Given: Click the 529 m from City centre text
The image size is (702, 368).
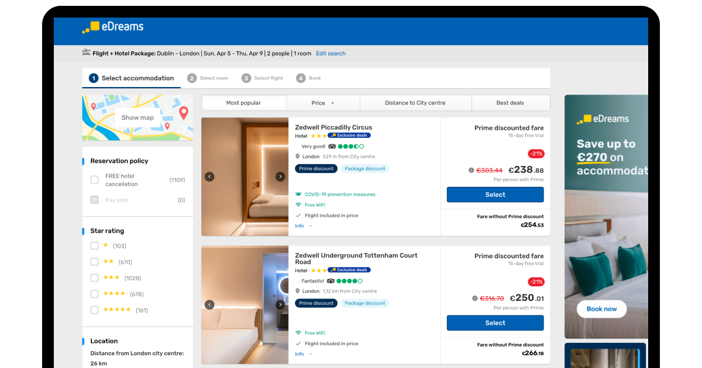Looking at the screenshot, I should point(349,157).
